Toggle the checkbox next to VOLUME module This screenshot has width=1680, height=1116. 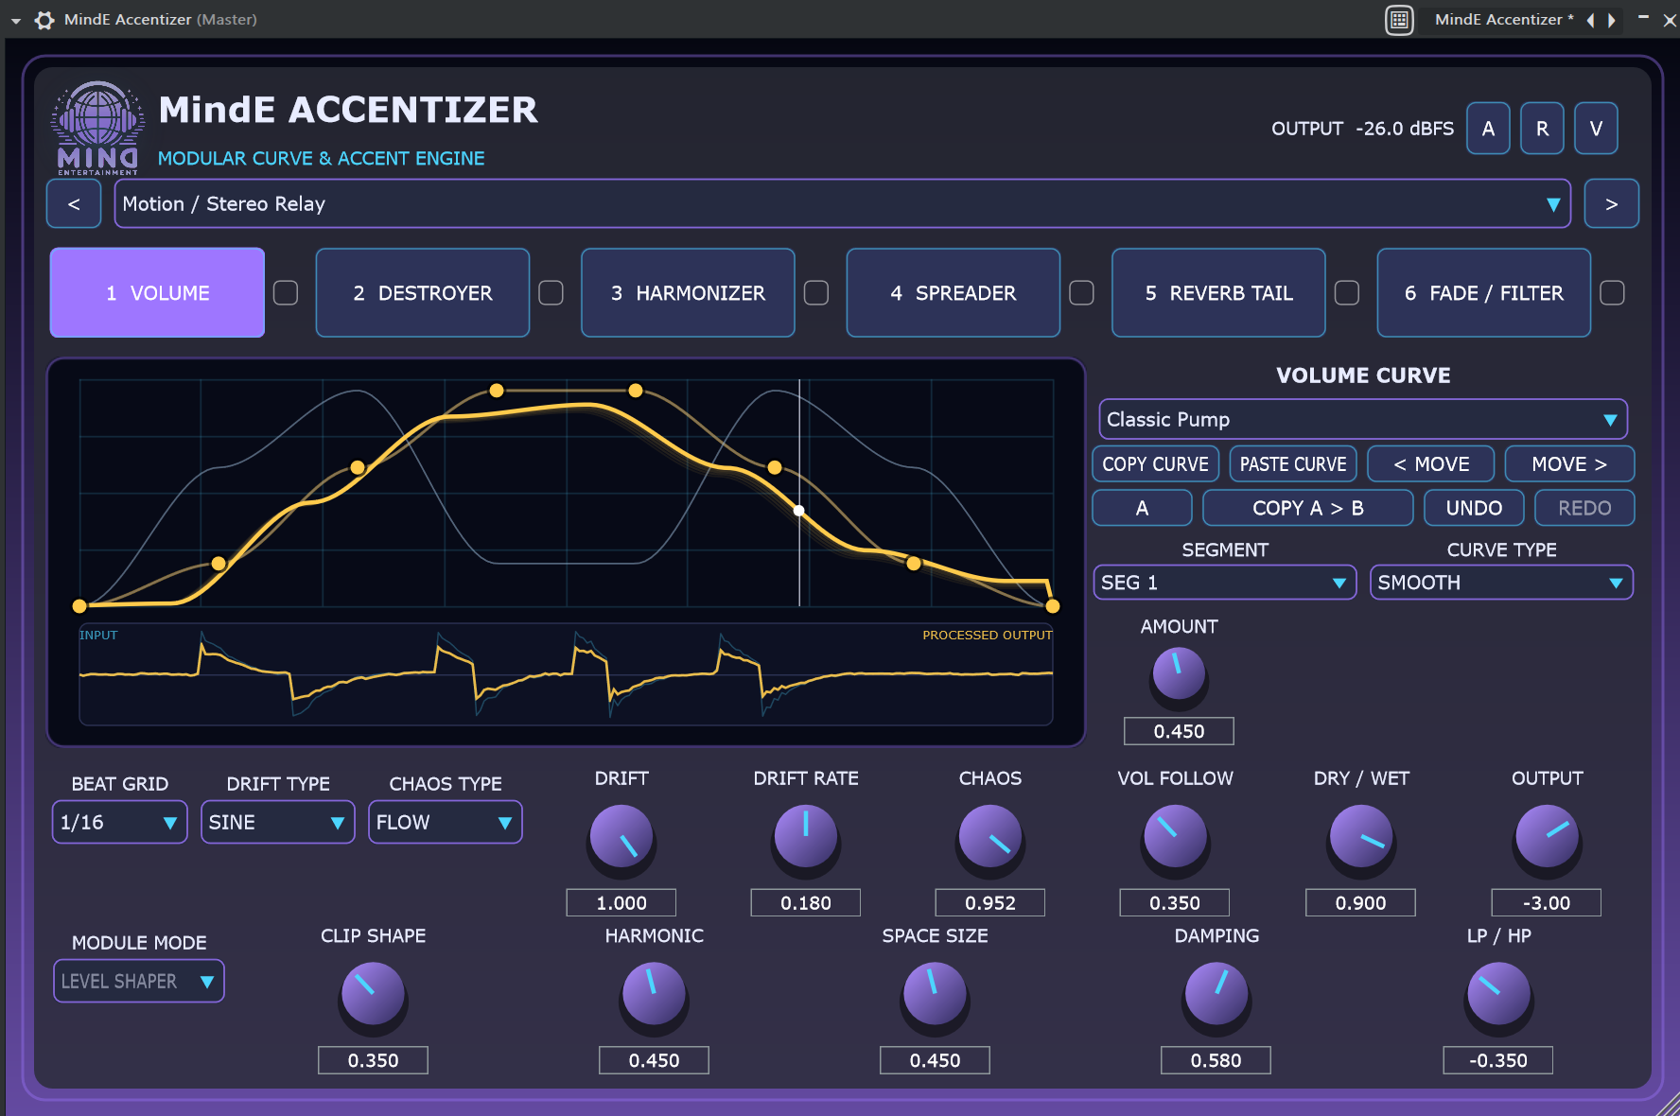point(286,293)
